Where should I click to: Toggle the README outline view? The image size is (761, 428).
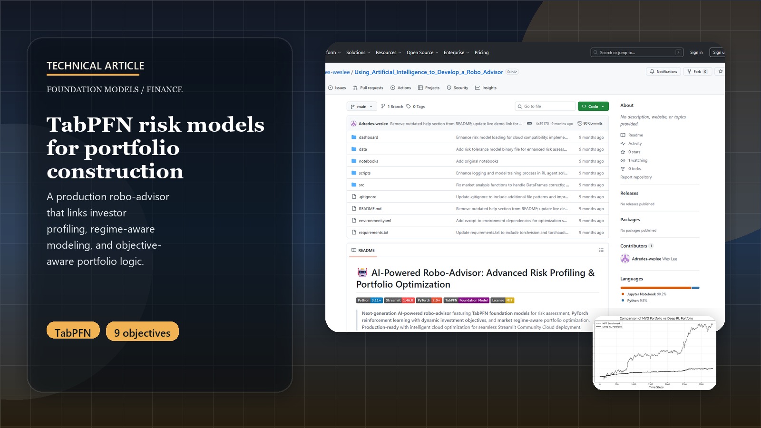(600, 250)
